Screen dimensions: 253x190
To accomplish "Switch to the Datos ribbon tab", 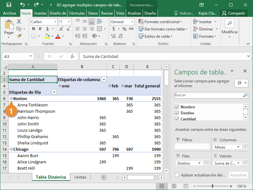I will tap(93, 13).
